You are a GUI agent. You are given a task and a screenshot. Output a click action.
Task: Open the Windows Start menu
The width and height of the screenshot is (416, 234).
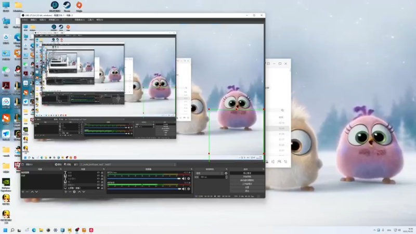click(x=5, y=230)
